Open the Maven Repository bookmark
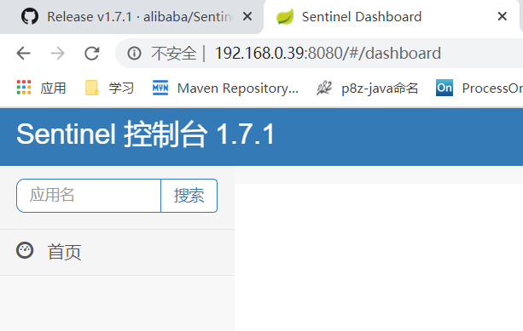This screenshot has height=331, width=523. [x=225, y=88]
